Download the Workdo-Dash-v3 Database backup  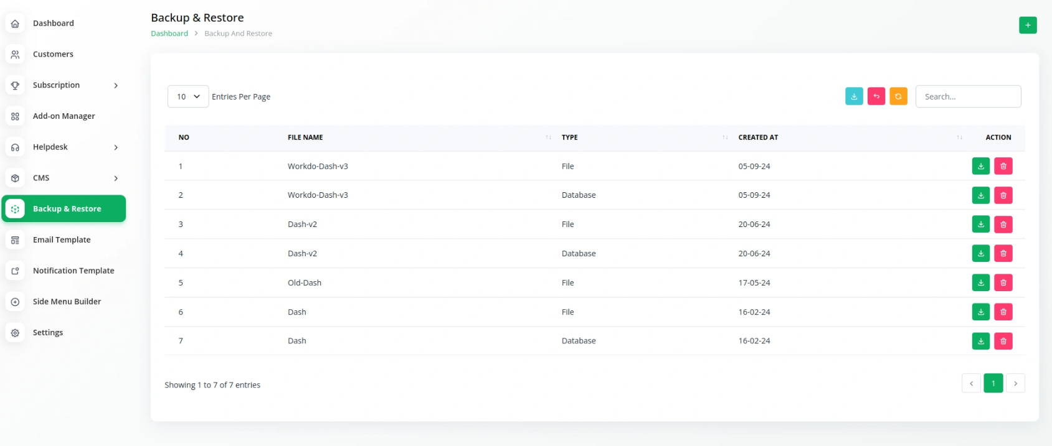pyautogui.click(x=981, y=195)
